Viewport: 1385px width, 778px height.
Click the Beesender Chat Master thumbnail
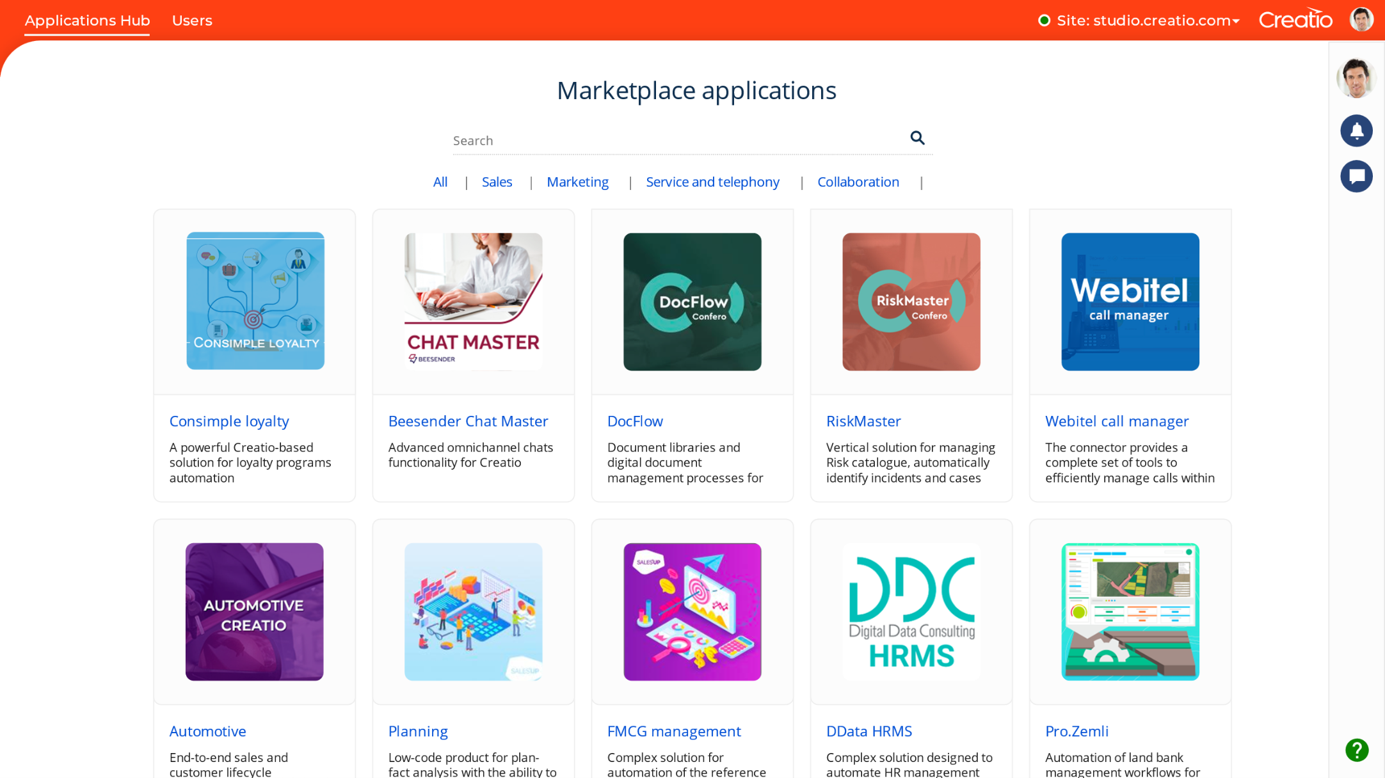473,301
